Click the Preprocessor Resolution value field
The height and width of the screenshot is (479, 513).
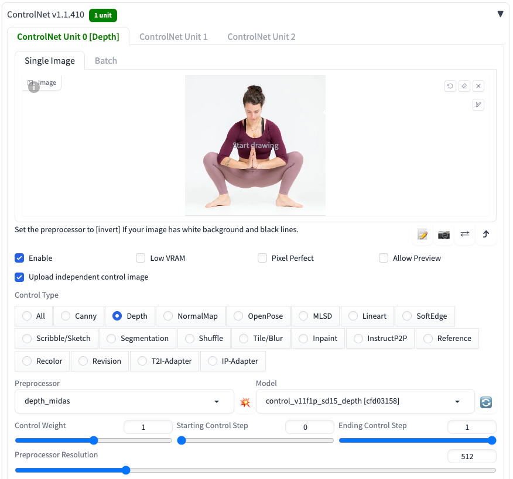[x=471, y=457]
